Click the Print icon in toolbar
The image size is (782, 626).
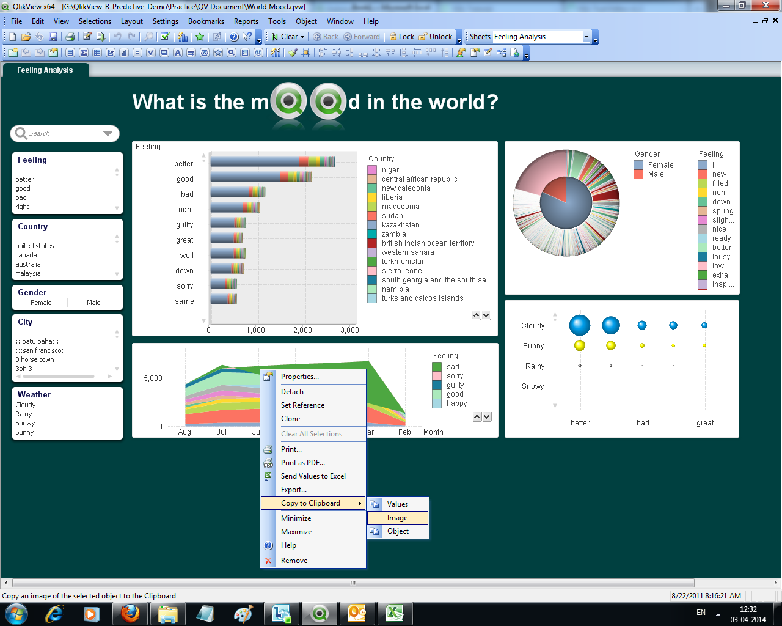[70, 37]
